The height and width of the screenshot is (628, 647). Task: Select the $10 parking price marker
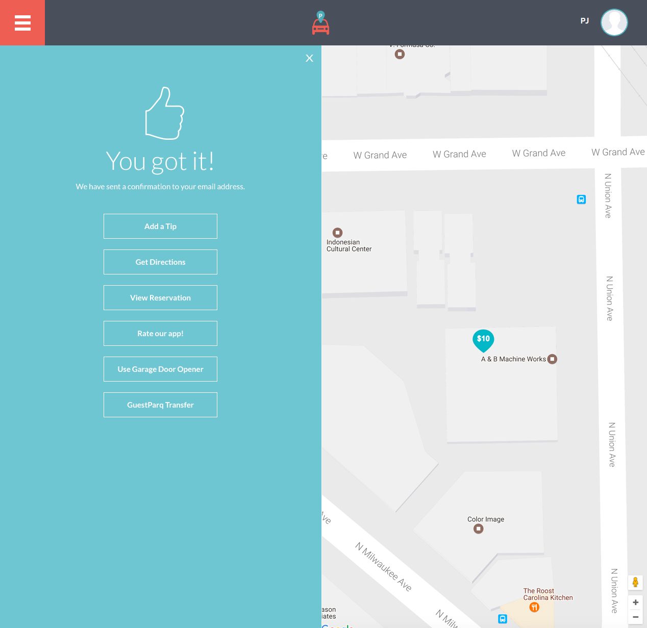point(483,340)
